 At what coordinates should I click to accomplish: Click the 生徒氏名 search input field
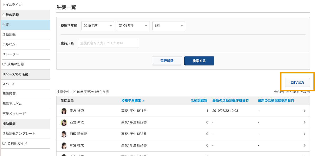point(109,43)
